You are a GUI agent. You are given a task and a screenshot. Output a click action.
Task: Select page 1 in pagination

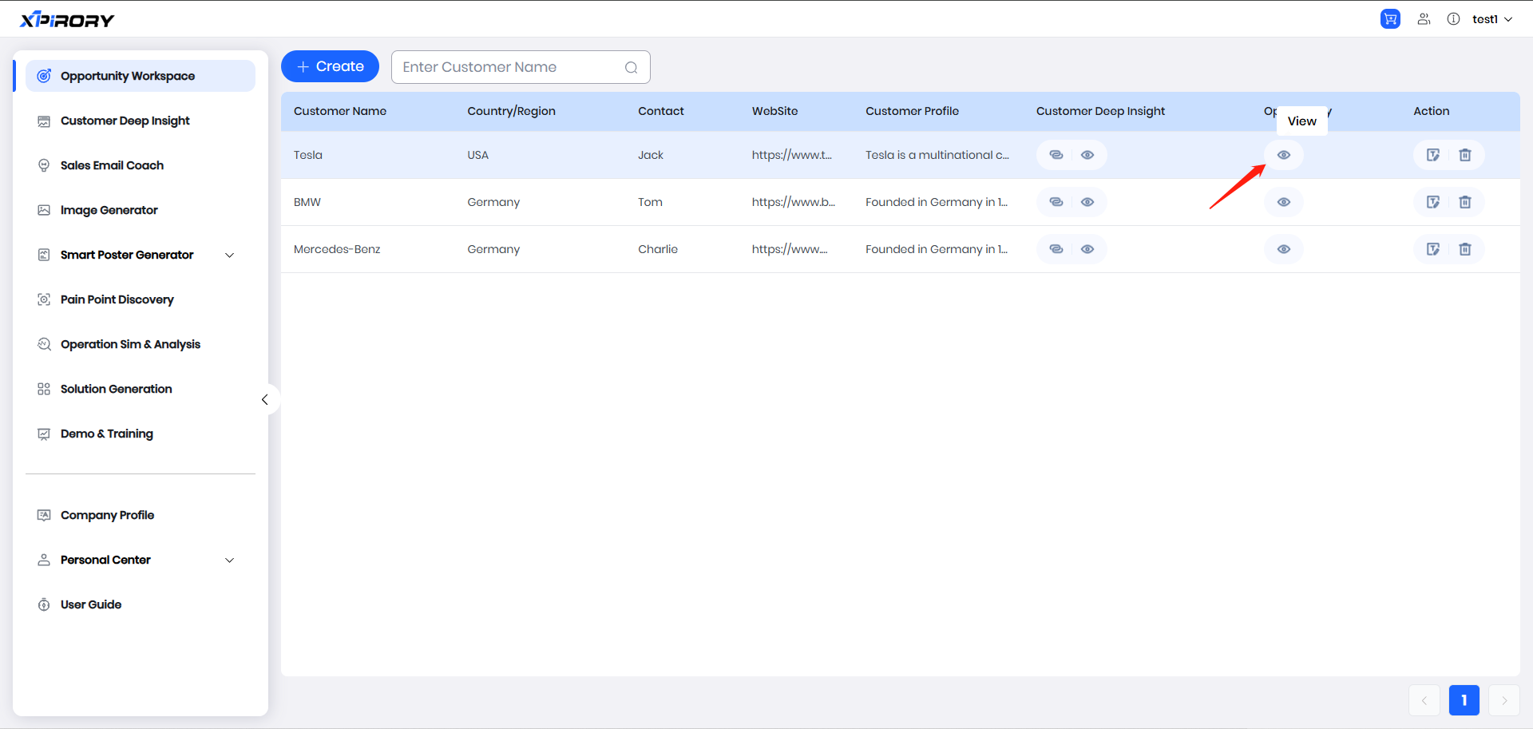click(1464, 700)
